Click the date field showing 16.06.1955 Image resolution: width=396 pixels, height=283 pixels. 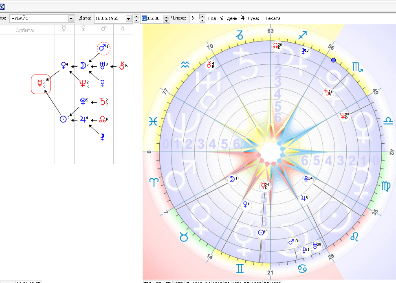pyautogui.click(x=110, y=18)
